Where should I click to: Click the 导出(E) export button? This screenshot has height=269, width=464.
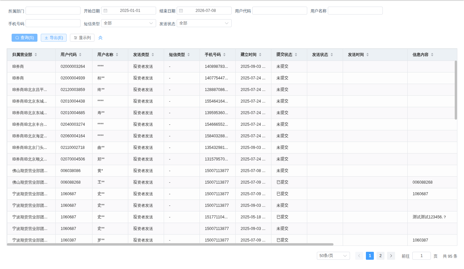(54, 38)
